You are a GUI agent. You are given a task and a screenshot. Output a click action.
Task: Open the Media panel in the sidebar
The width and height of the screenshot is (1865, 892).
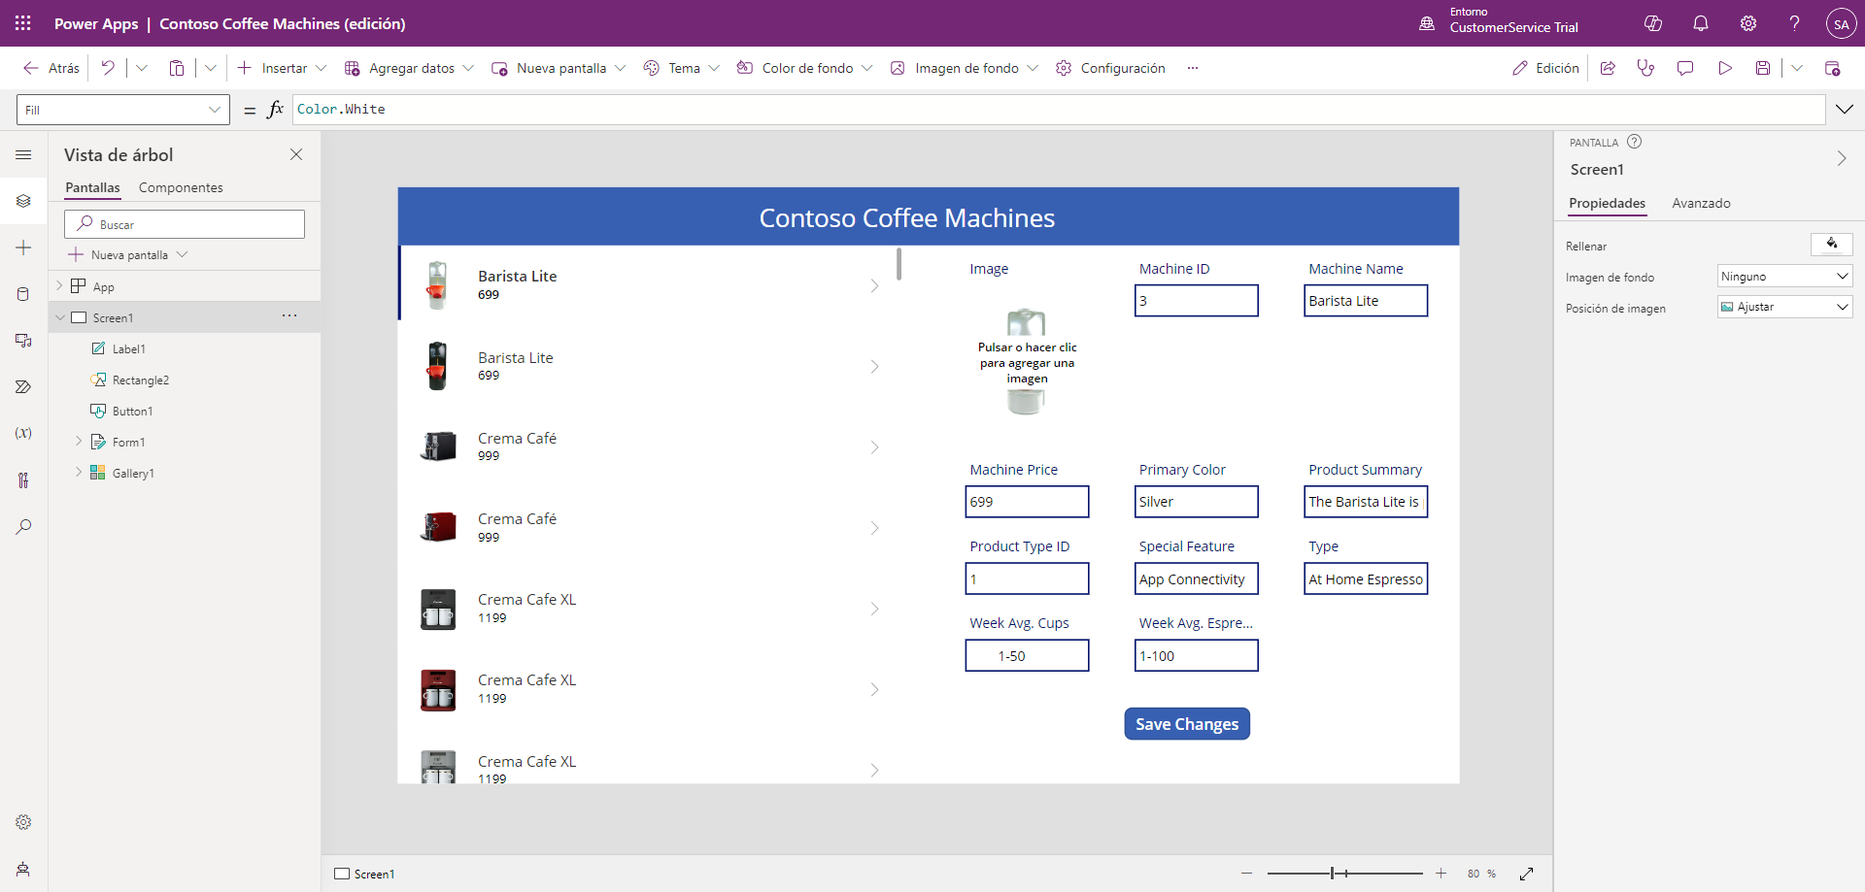[23, 341]
